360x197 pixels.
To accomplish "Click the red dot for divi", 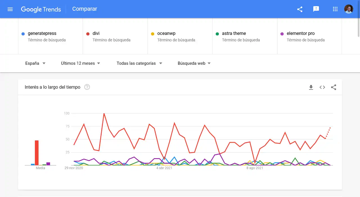I will (88, 34).
